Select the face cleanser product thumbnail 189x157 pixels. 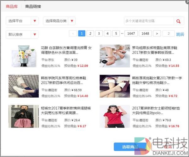pos(24,56)
